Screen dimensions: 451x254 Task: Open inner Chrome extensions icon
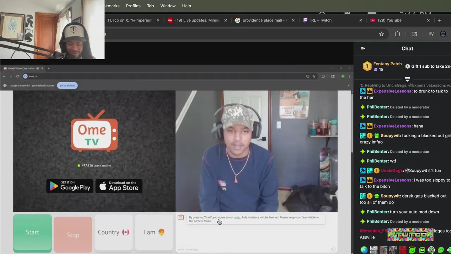[x=323, y=76]
